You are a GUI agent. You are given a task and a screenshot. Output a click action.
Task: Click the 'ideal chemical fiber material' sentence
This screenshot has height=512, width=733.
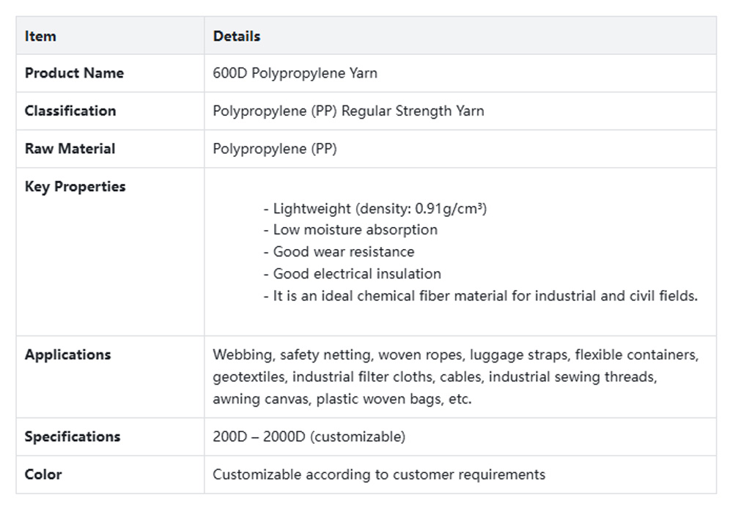click(480, 296)
